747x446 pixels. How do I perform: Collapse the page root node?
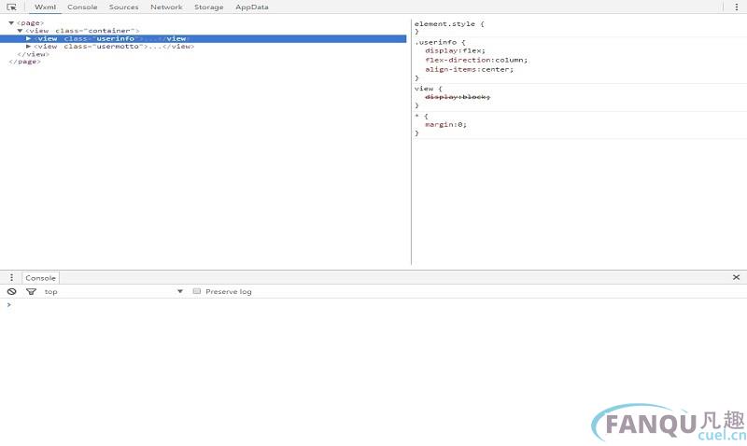point(11,22)
